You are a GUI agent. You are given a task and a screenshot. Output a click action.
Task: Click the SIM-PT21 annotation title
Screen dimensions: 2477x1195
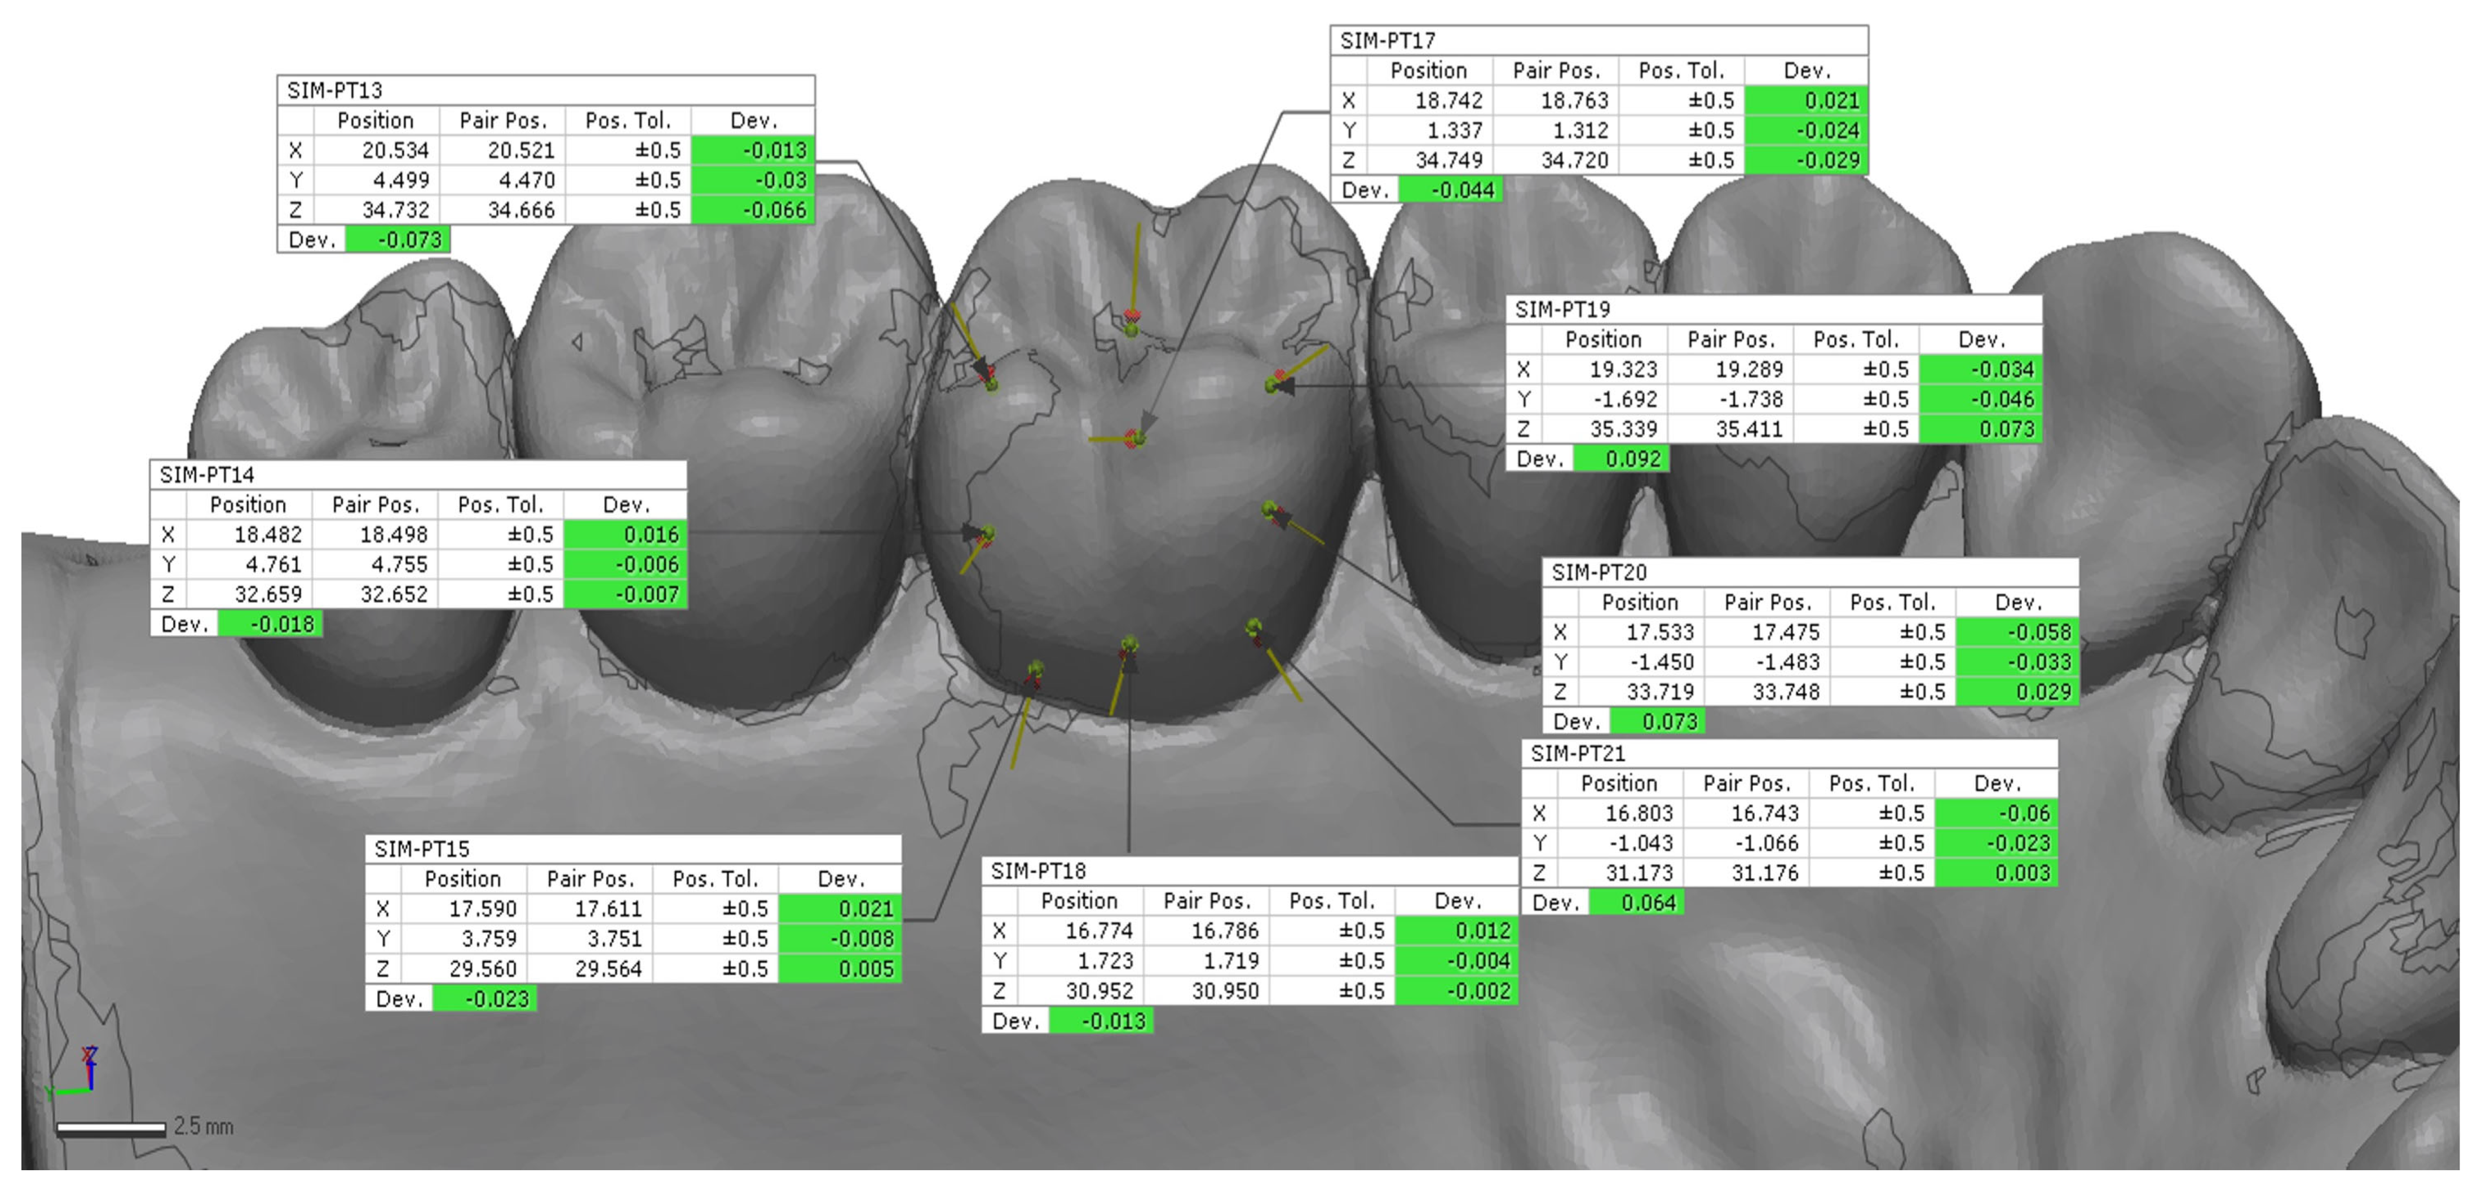[x=1578, y=754]
